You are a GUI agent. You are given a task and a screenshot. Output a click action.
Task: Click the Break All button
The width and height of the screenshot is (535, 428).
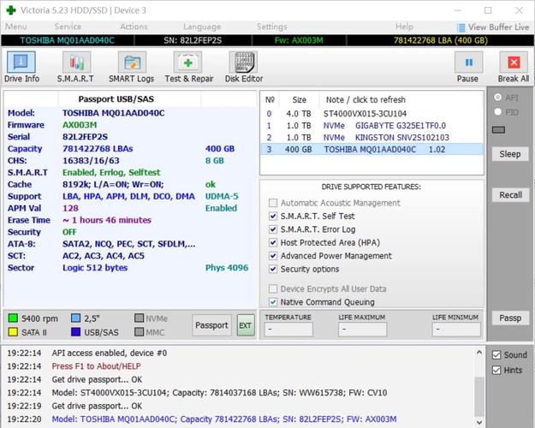513,67
